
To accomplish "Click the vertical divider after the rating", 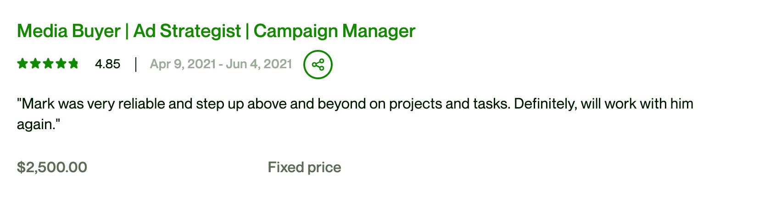I will coord(136,65).
